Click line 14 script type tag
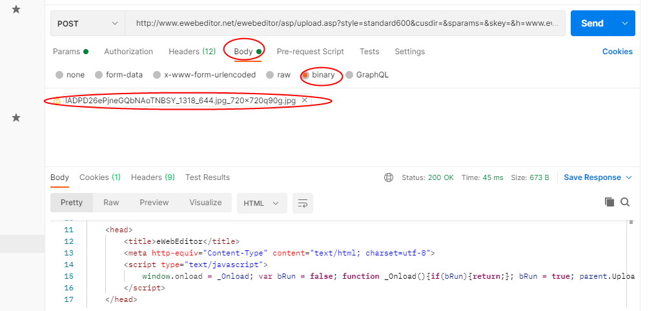This screenshot has height=311, width=656. [x=196, y=265]
